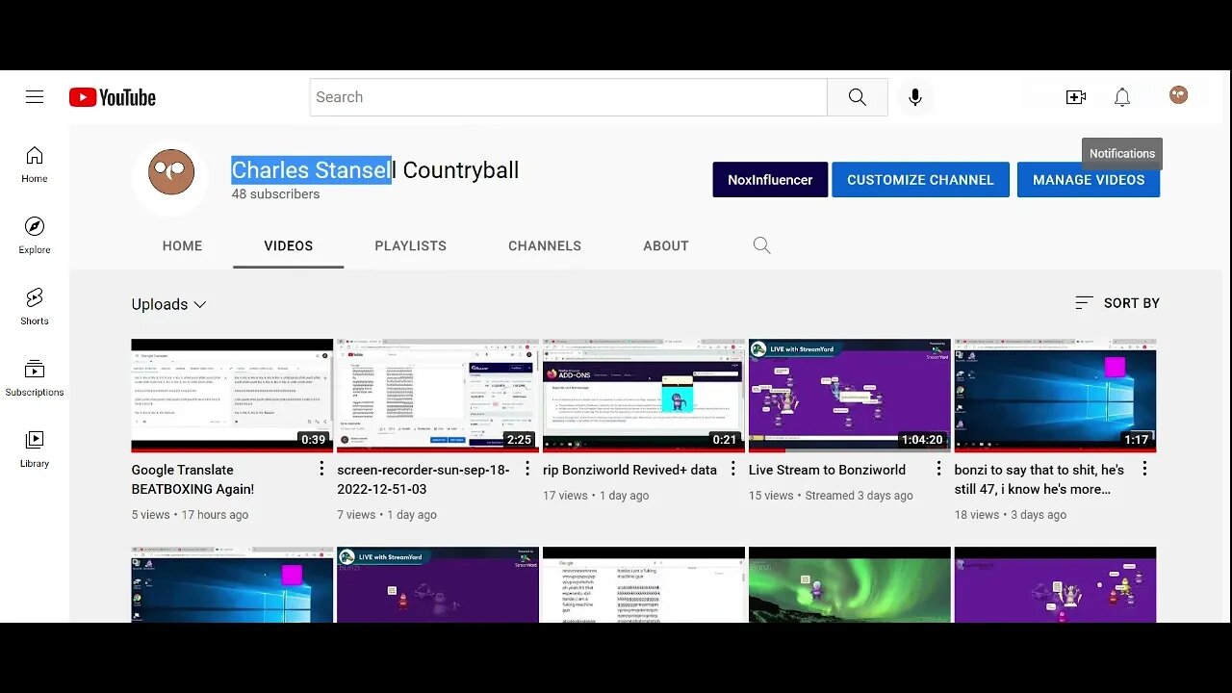The image size is (1232, 693).
Task: Go to Home in sidebar
Action: click(35, 165)
